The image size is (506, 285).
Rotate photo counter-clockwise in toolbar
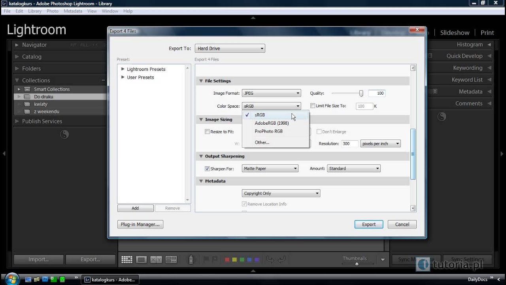(x=270, y=260)
